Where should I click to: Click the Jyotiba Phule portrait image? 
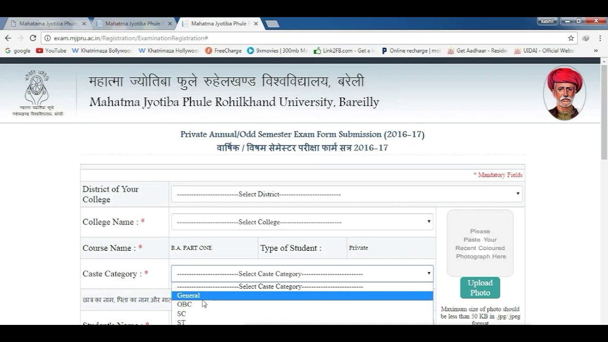click(x=564, y=93)
